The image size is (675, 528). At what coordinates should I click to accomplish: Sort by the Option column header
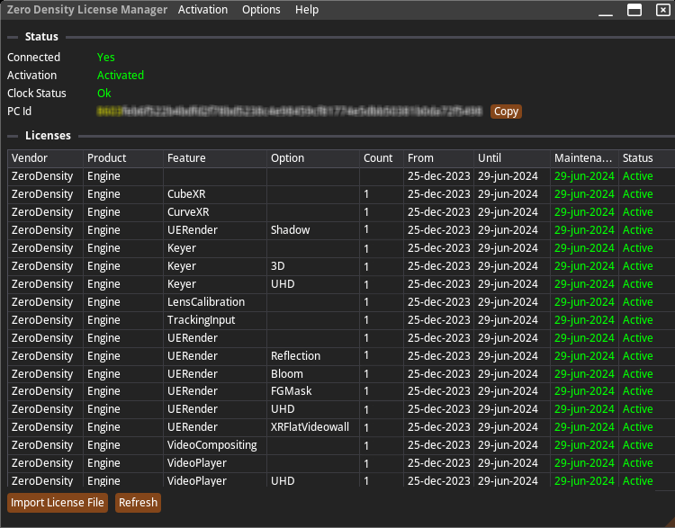pos(312,158)
